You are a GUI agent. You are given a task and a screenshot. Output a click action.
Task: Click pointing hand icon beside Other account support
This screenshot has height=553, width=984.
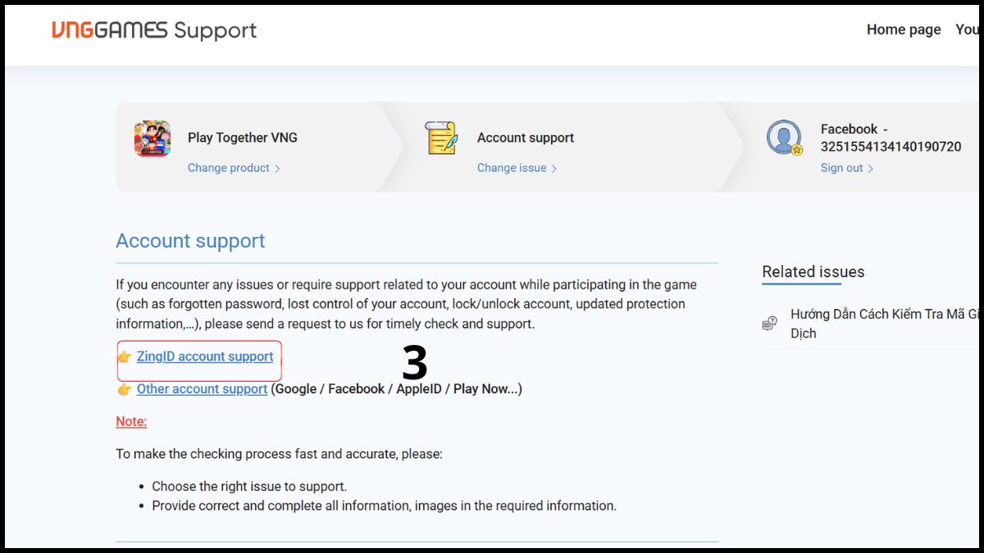pyautogui.click(x=125, y=389)
